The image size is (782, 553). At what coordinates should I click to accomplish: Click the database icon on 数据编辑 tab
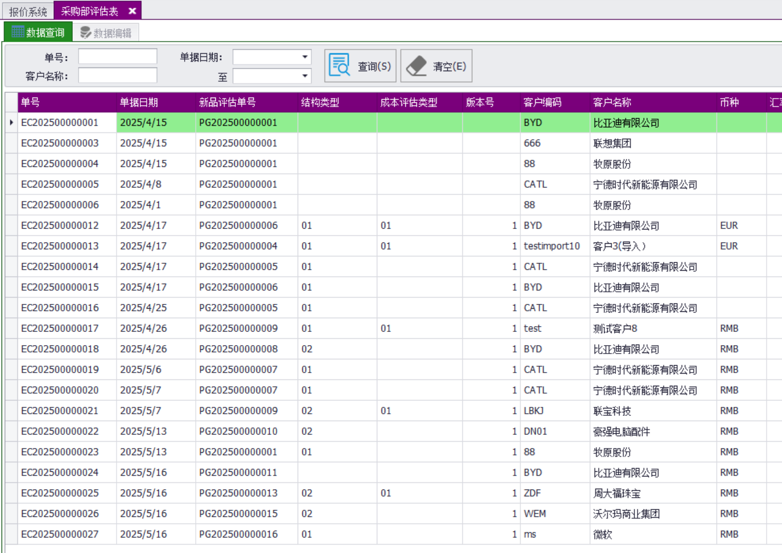[x=85, y=33]
